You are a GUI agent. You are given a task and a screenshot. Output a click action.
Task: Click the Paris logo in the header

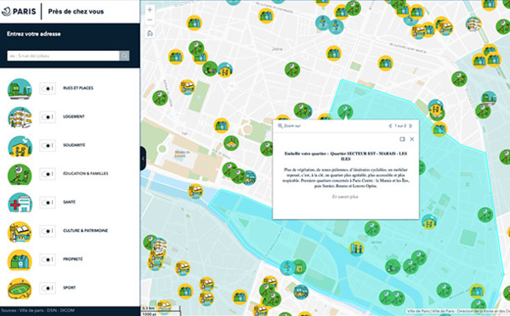tap(19, 11)
